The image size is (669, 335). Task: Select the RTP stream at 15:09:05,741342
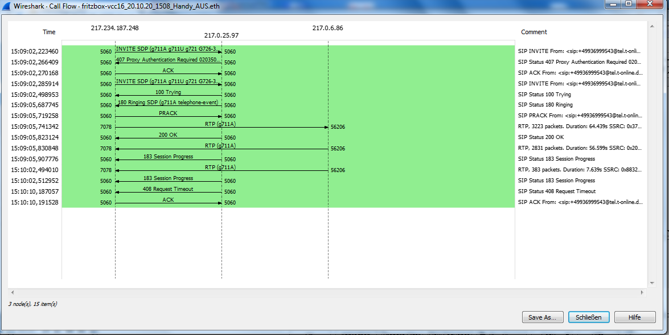pos(221,124)
